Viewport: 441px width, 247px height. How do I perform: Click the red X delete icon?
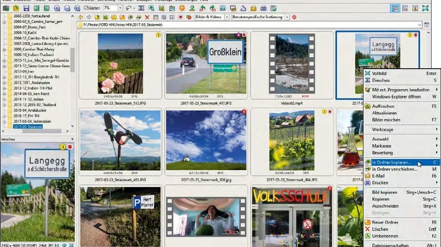(147, 17)
